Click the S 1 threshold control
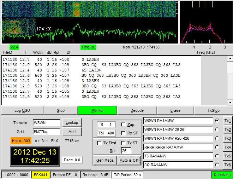The image size is (233, 179). [106, 125]
